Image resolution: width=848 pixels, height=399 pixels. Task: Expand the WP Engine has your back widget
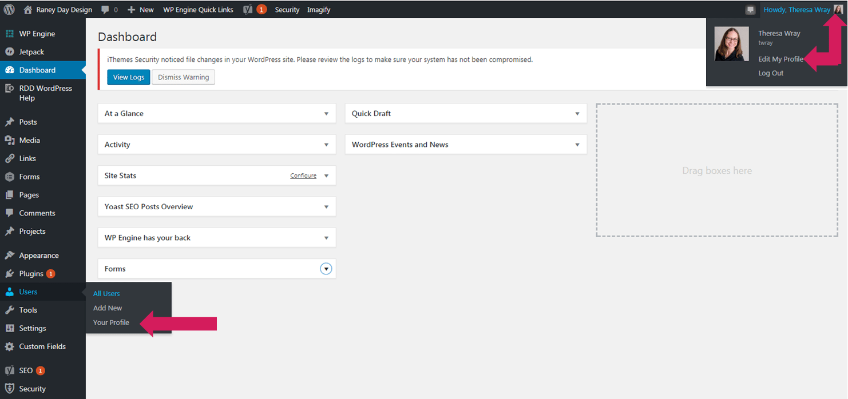tap(326, 238)
